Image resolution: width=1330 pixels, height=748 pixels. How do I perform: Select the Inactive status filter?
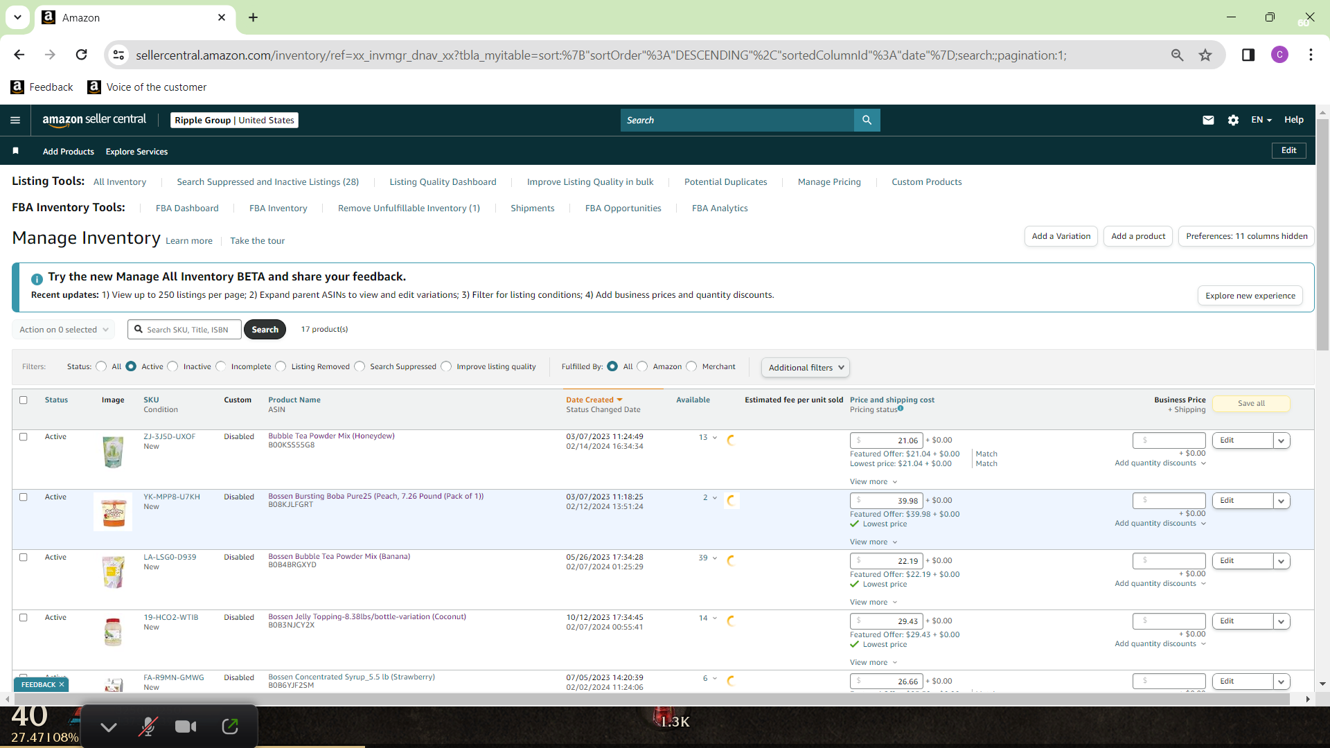click(x=172, y=366)
